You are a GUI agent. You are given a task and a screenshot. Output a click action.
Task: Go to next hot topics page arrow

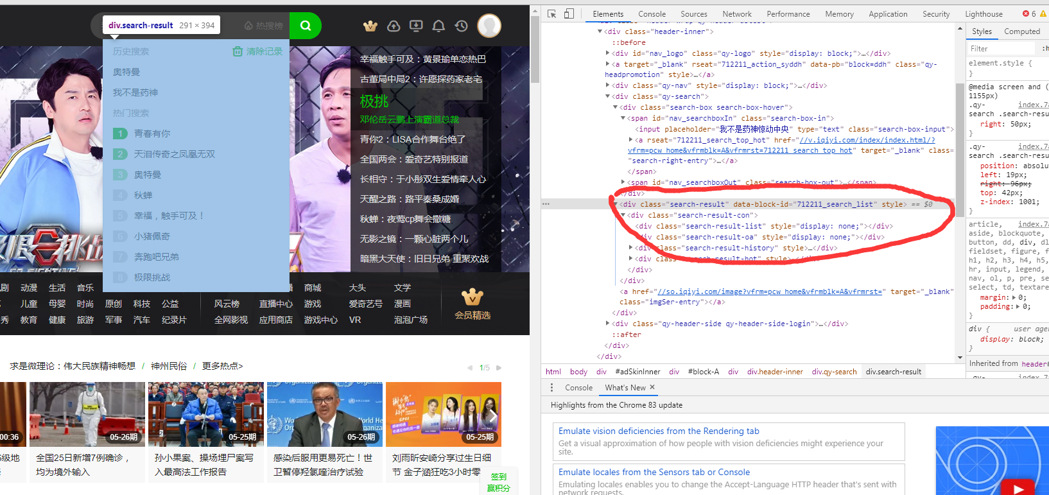[x=499, y=368]
